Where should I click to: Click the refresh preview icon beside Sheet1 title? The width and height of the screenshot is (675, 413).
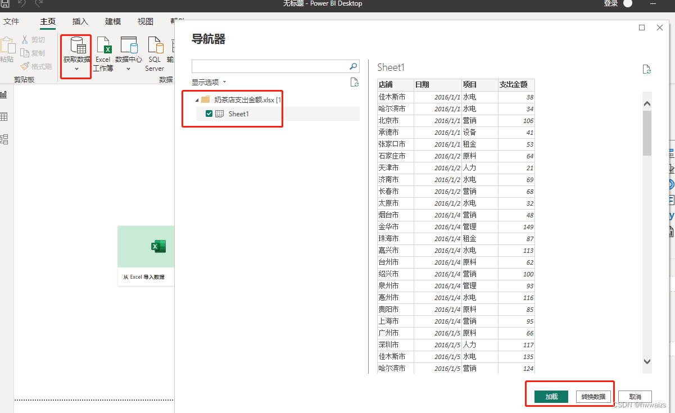click(x=647, y=69)
